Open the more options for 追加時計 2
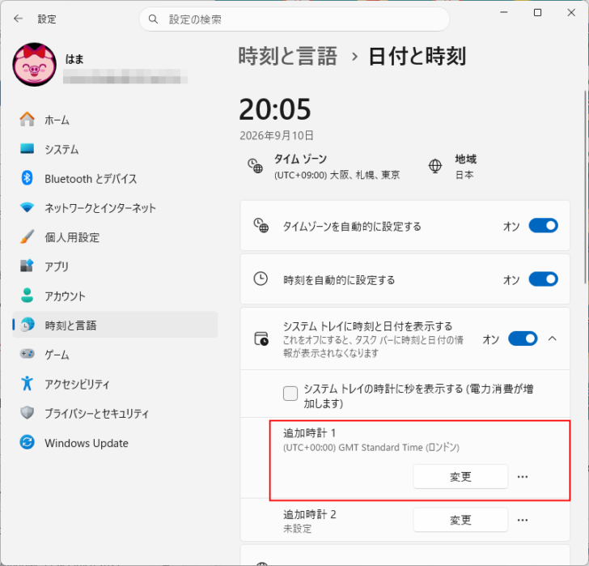Image resolution: width=589 pixels, height=566 pixels. tap(523, 520)
